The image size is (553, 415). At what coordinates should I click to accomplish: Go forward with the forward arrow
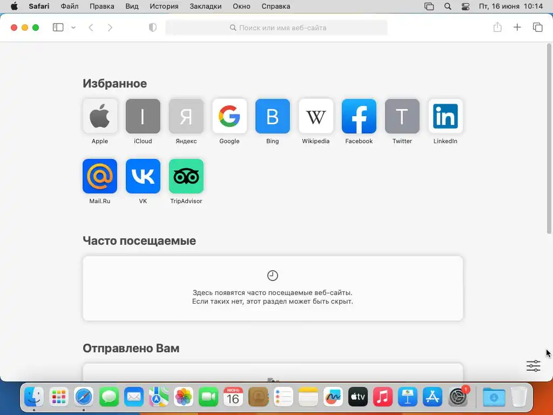point(110,28)
